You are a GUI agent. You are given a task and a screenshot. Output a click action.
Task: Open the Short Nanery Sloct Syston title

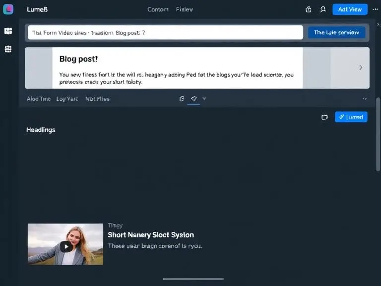[x=151, y=235]
